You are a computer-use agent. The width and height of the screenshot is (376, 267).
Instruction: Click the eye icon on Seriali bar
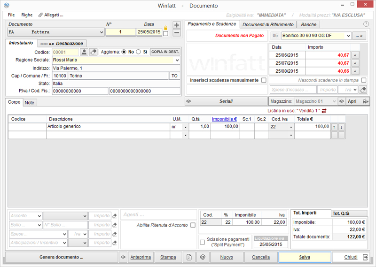189,101
